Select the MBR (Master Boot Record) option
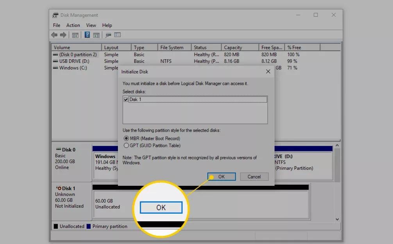The width and height of the screenshot is (393, 244). pos(126,139)
